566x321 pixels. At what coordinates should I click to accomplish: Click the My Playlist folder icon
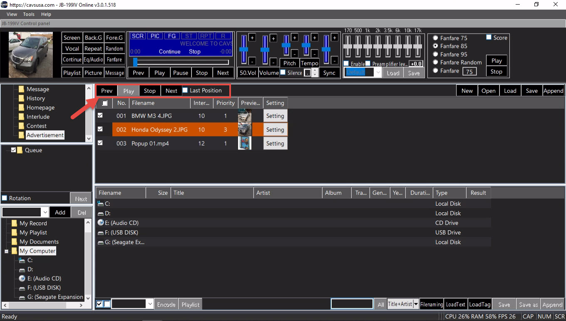pyautogui.click(x=14, y=232)
